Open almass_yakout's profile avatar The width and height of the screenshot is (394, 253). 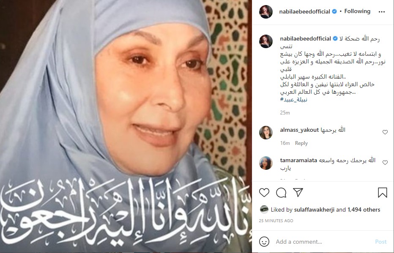266,133
